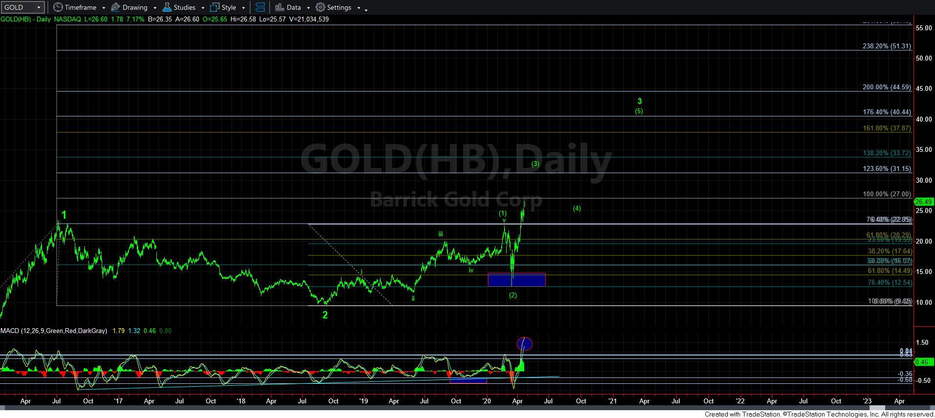
Task: Click the '200.00% (44.59)' Fibonacci label
Action: point(887,87)
